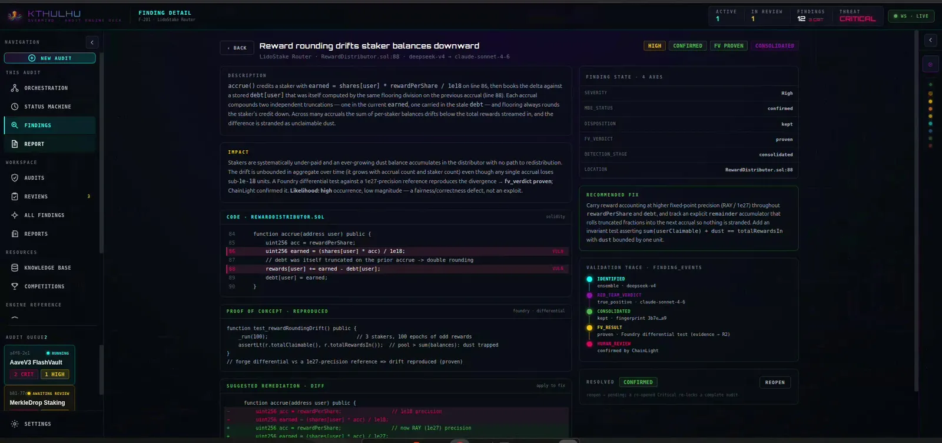Click highlighted code line 88
Screen dimensions: 942x443
coord(397,269)
